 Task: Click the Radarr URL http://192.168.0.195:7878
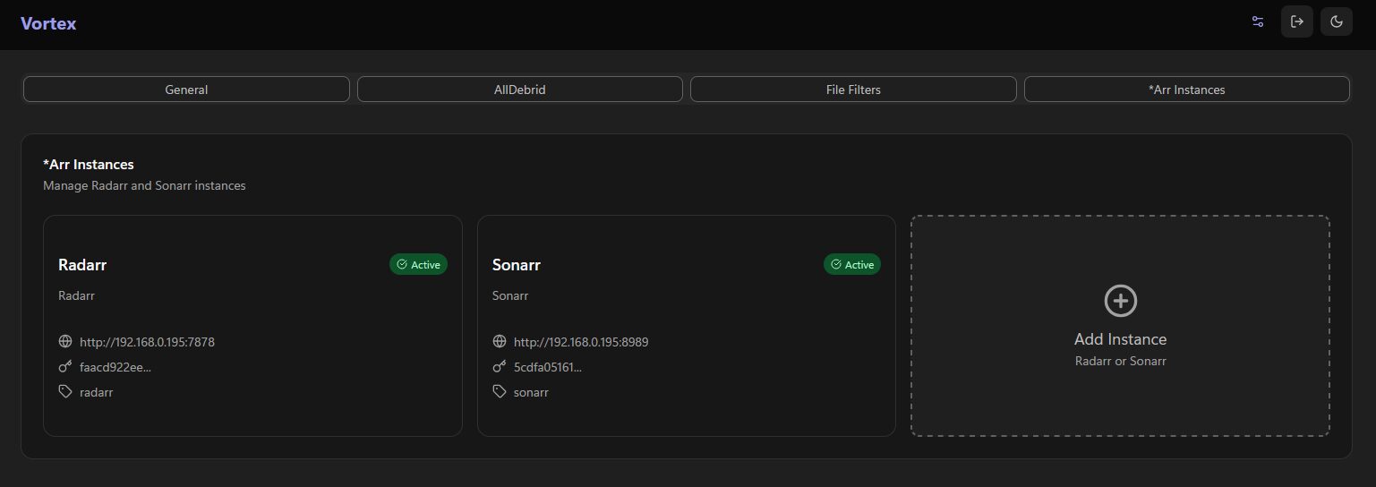pyautogui.click(x=147, y=342)
